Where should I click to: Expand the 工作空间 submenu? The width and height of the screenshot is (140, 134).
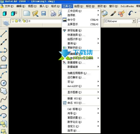click(81, 11)
